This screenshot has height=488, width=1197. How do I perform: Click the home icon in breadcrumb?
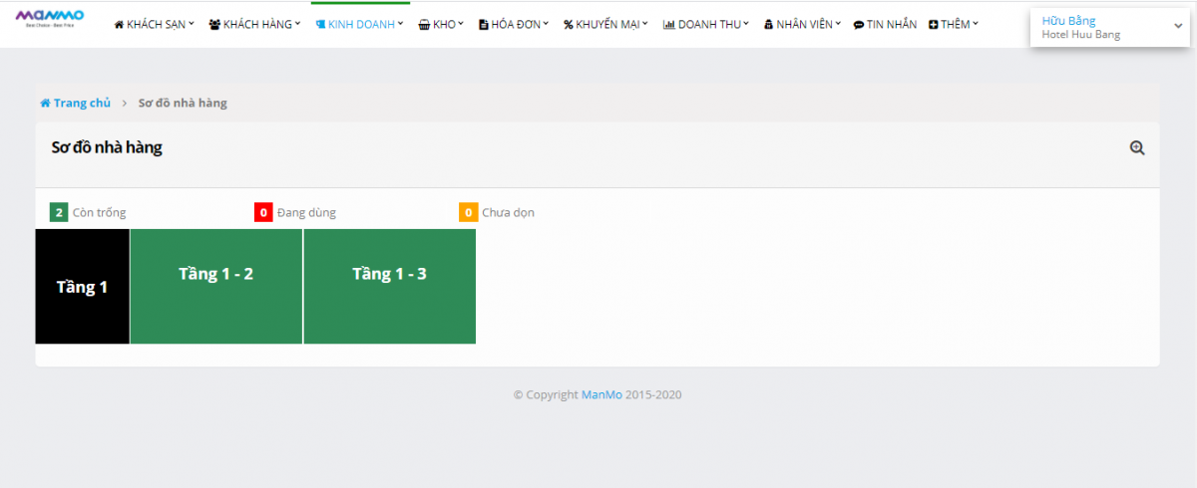pyautogui.click(x=45, y=103)
